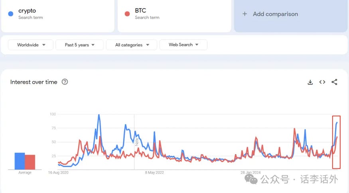Download the interest over time CSV
Image resolution: width=349 pixels, height=193 pixels.
coord(310,82)
